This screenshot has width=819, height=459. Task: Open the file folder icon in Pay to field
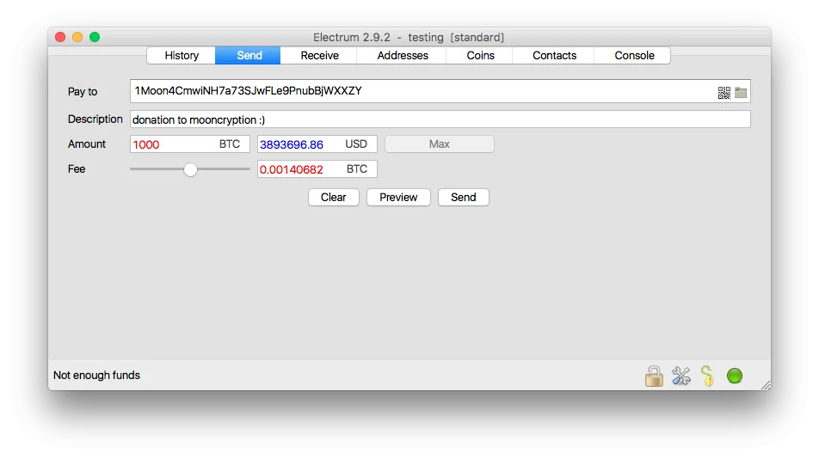click(741, 93)
